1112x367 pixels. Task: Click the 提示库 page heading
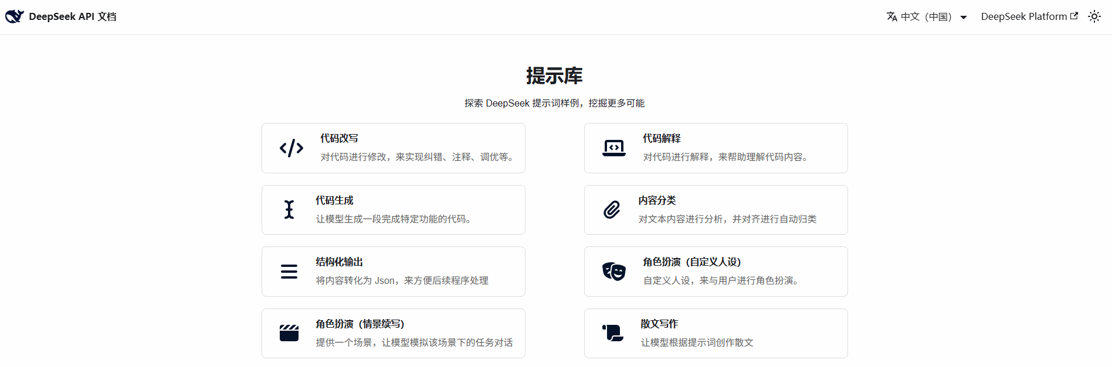coord(554,76)
